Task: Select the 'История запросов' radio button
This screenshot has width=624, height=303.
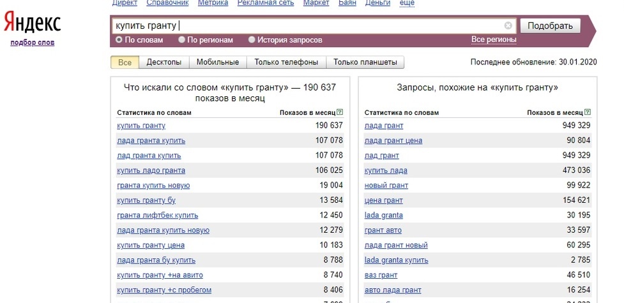Action: (x=252, y=40)
